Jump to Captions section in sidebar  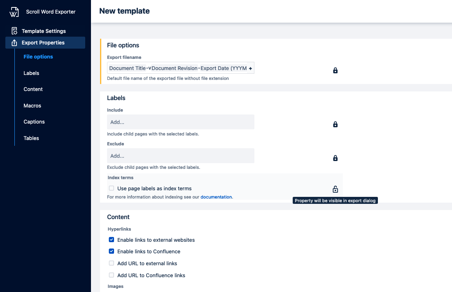point(34,122)
